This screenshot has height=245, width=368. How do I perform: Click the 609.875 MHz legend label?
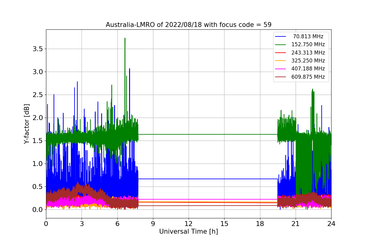pyautogui.click(x=308, y=77)
